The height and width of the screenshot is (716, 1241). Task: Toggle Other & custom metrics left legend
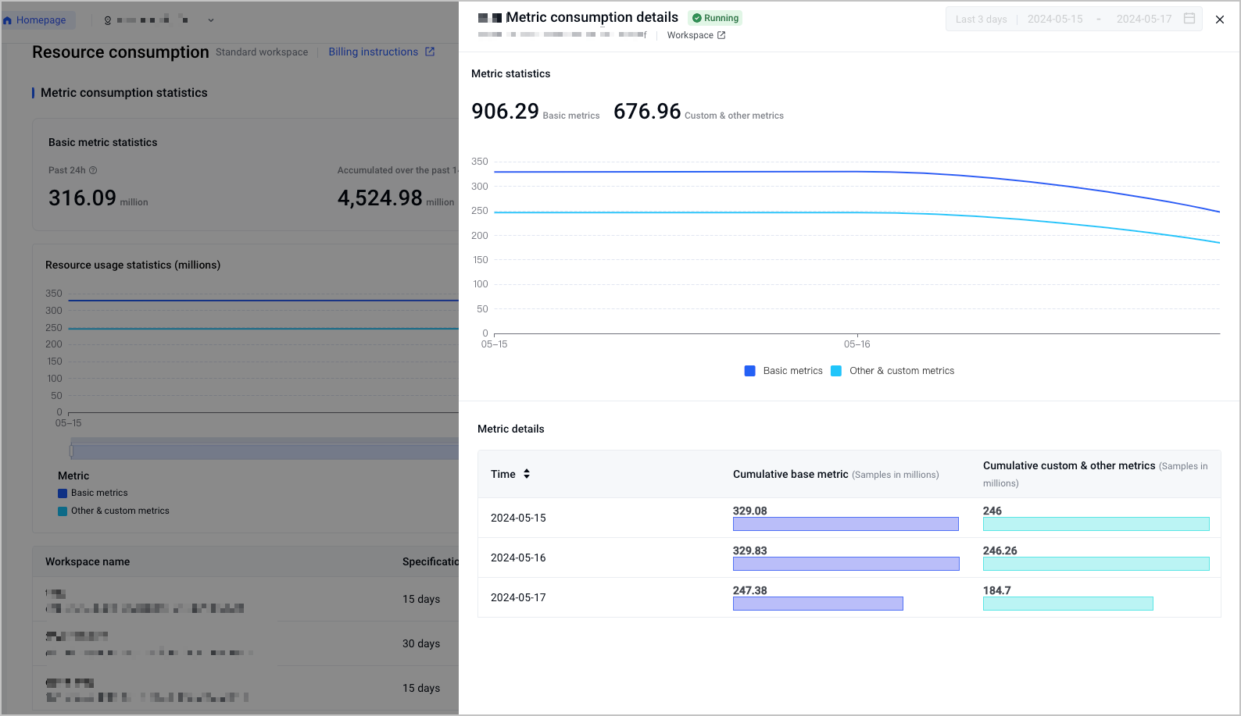tap(113, 511)
